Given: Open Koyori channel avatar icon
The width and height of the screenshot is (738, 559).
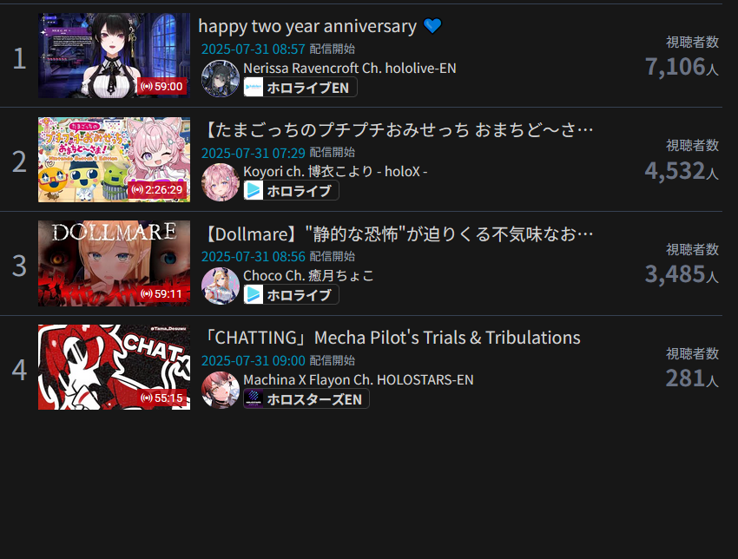Looking at the screenshot, I should tap(221, 182).
